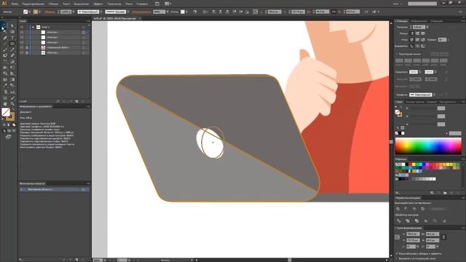Click the Unite shape mode icon in Pathfinder

coord(398,209)
